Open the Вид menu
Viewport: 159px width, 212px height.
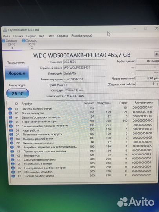click(42, 36)
